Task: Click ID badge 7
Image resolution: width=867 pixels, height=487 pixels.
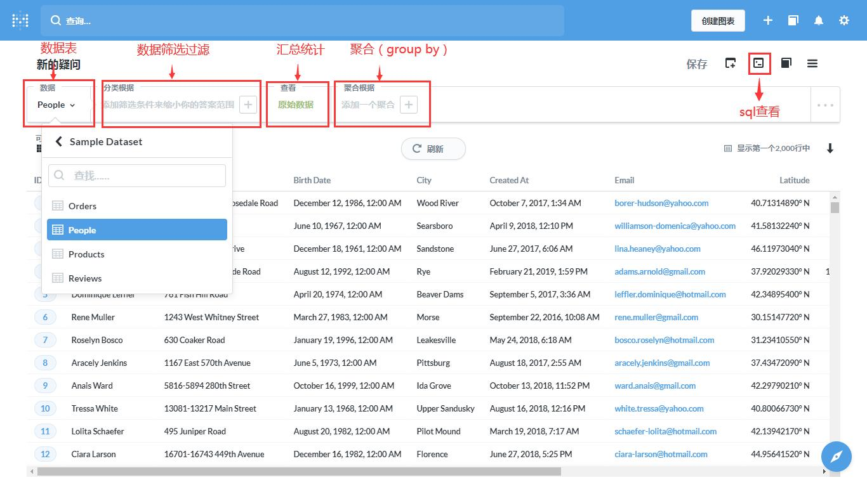Action: [x=45, y=340]
